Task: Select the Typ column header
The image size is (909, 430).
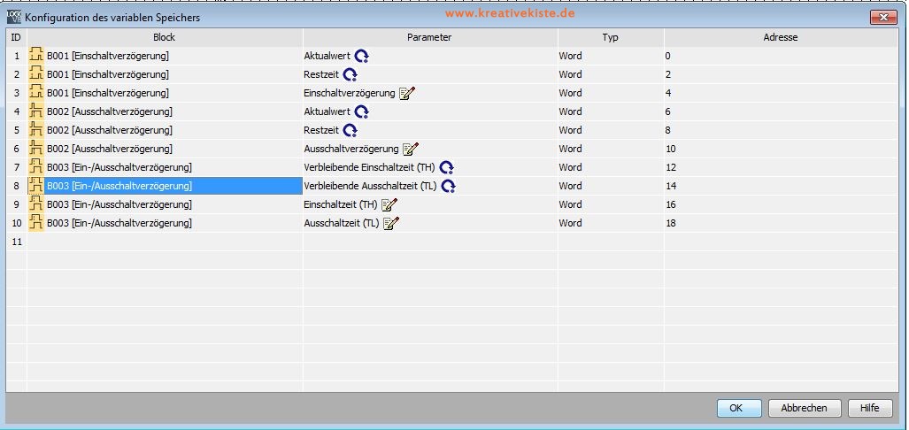Action: [610, 37]
